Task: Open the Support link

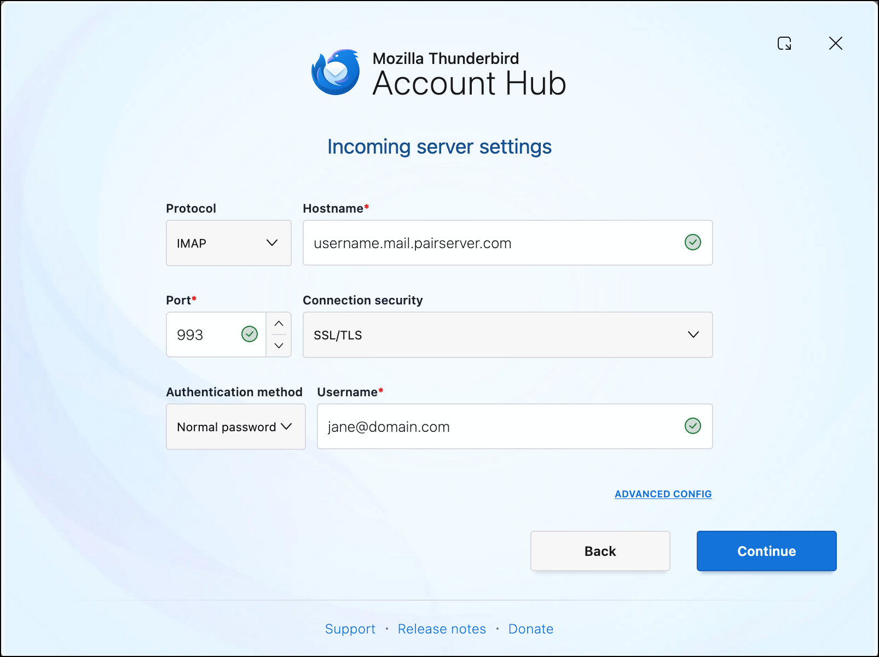Action: [x=350, y=629]
